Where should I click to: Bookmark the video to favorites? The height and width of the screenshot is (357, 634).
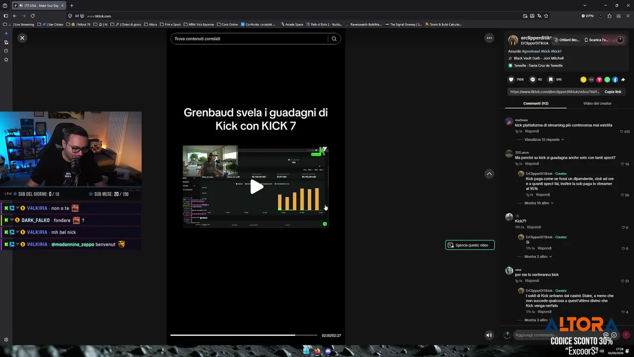click(550, 79)
